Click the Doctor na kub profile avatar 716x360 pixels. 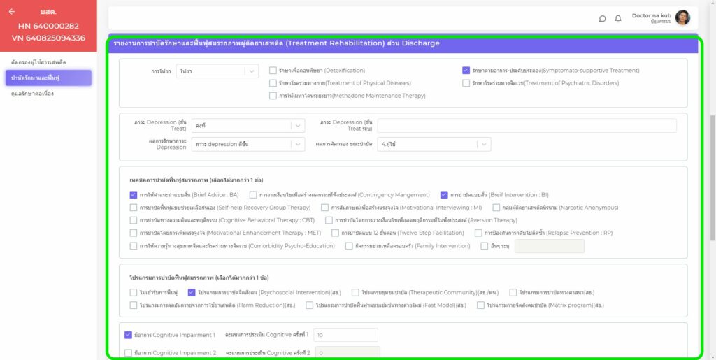pyautogui.click(x=682, y=18)
